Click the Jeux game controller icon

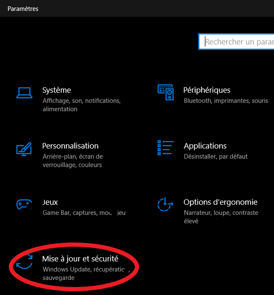click(x=24, y=204)
